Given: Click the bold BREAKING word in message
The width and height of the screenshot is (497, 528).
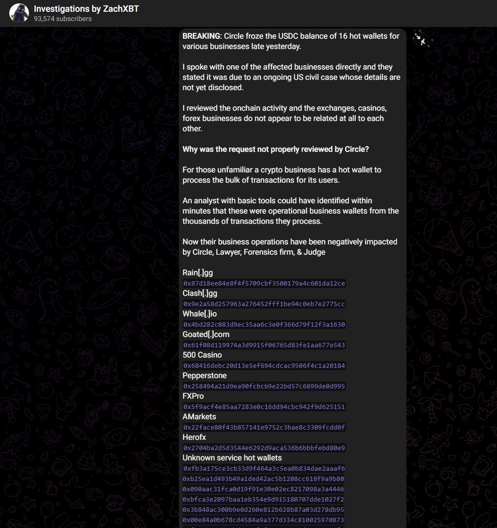Looking at the screenshot, I should tap(201, 36).
